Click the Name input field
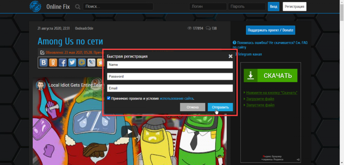Viewport: 344px width, 165px height. click(170, 65)
